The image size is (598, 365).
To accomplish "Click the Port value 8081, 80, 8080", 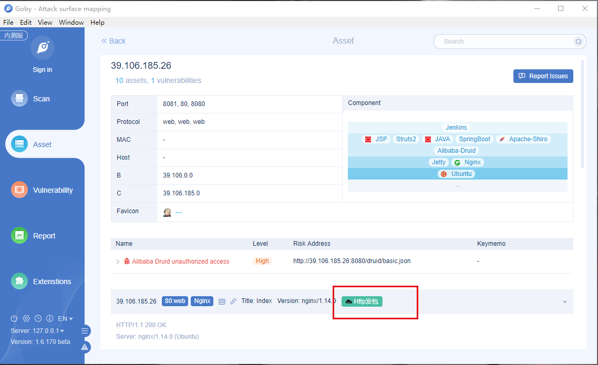I will point(184,104).
